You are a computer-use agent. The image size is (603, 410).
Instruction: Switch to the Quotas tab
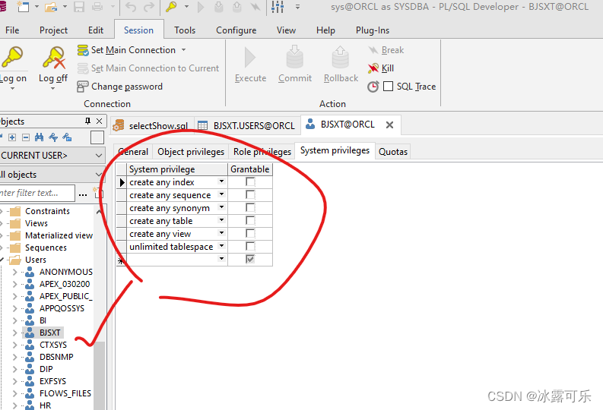392,152
